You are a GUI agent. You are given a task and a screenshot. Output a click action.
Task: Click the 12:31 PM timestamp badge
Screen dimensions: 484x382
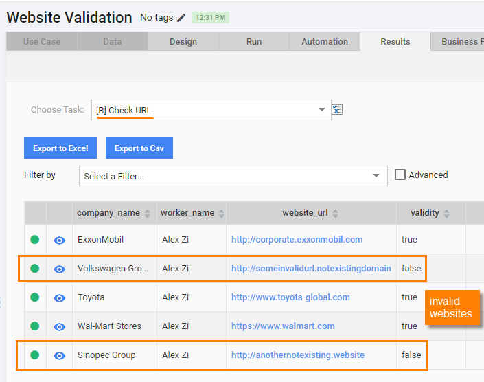211,18
